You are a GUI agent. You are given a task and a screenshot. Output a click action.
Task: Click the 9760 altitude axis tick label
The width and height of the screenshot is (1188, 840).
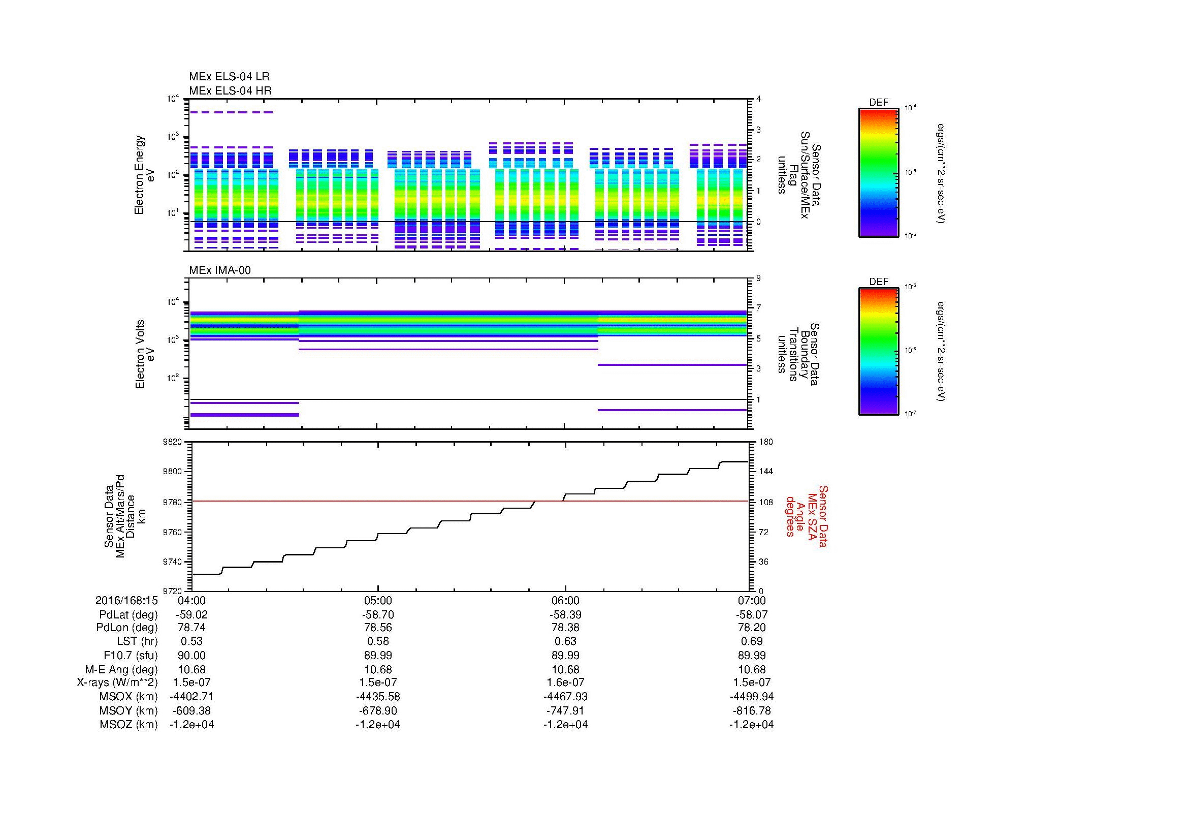pos(173,532)
